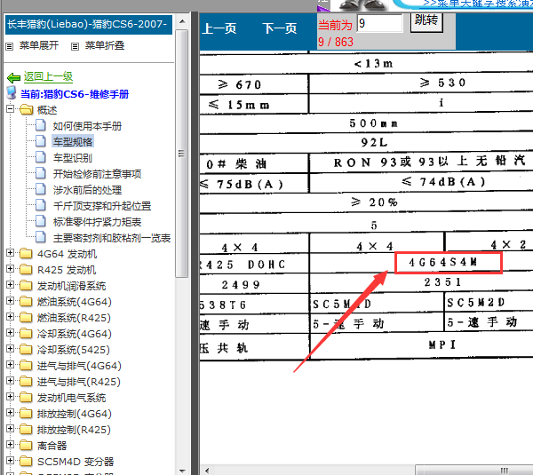Click the folder icon of R425 发动机
The height and width of the screenshot is (475, 533).
[26, 269]
